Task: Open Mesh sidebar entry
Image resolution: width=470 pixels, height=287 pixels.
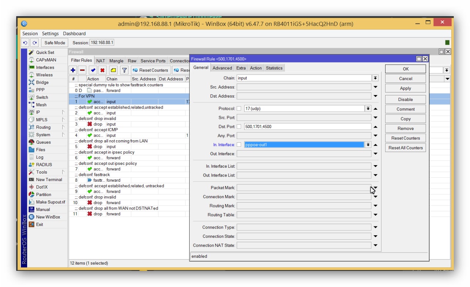Action: pos(41,105)
